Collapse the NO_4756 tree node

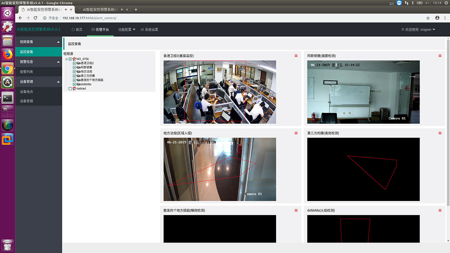pos(66,59)
